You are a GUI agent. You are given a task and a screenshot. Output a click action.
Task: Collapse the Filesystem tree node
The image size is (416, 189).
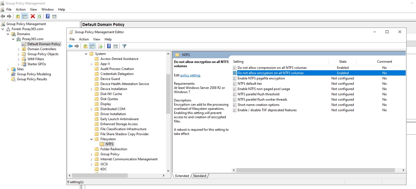pyautogui.click(x=91, y=139)
